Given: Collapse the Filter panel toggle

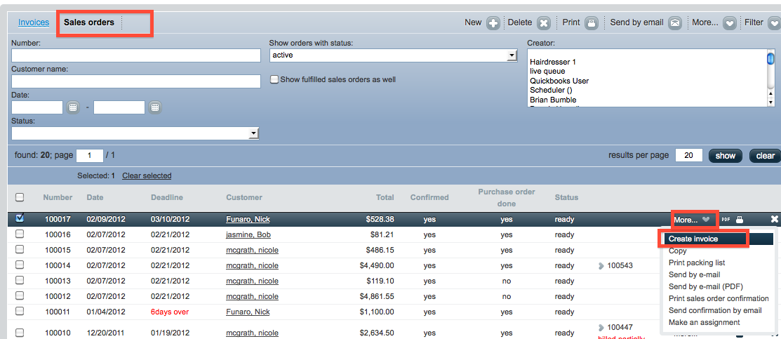Looking at the screenshot, I should 775,23.
